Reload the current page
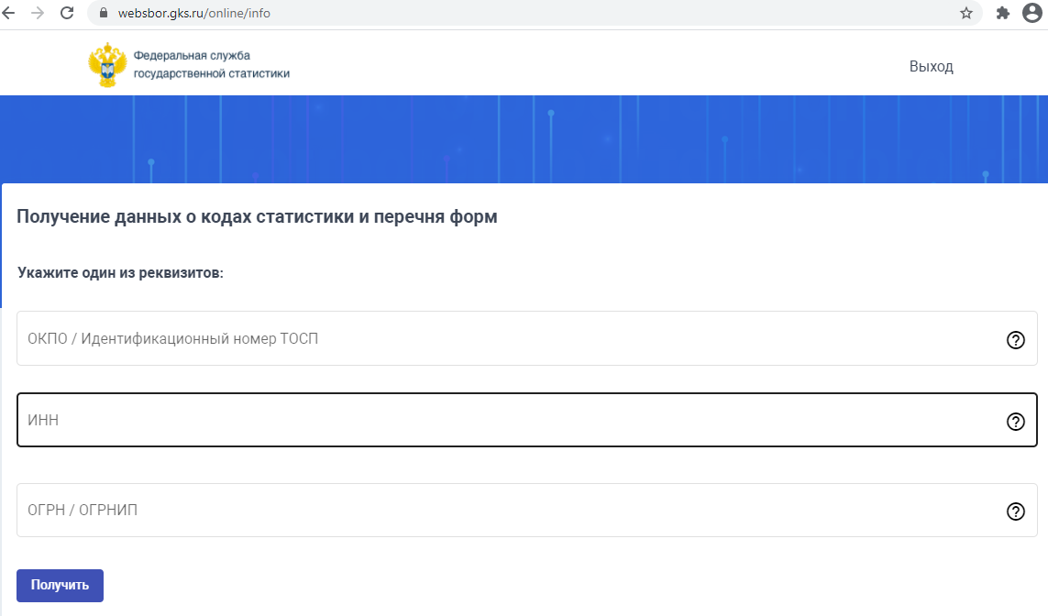Viewport: 1048px width, 616px height. [x=67, y=13]
